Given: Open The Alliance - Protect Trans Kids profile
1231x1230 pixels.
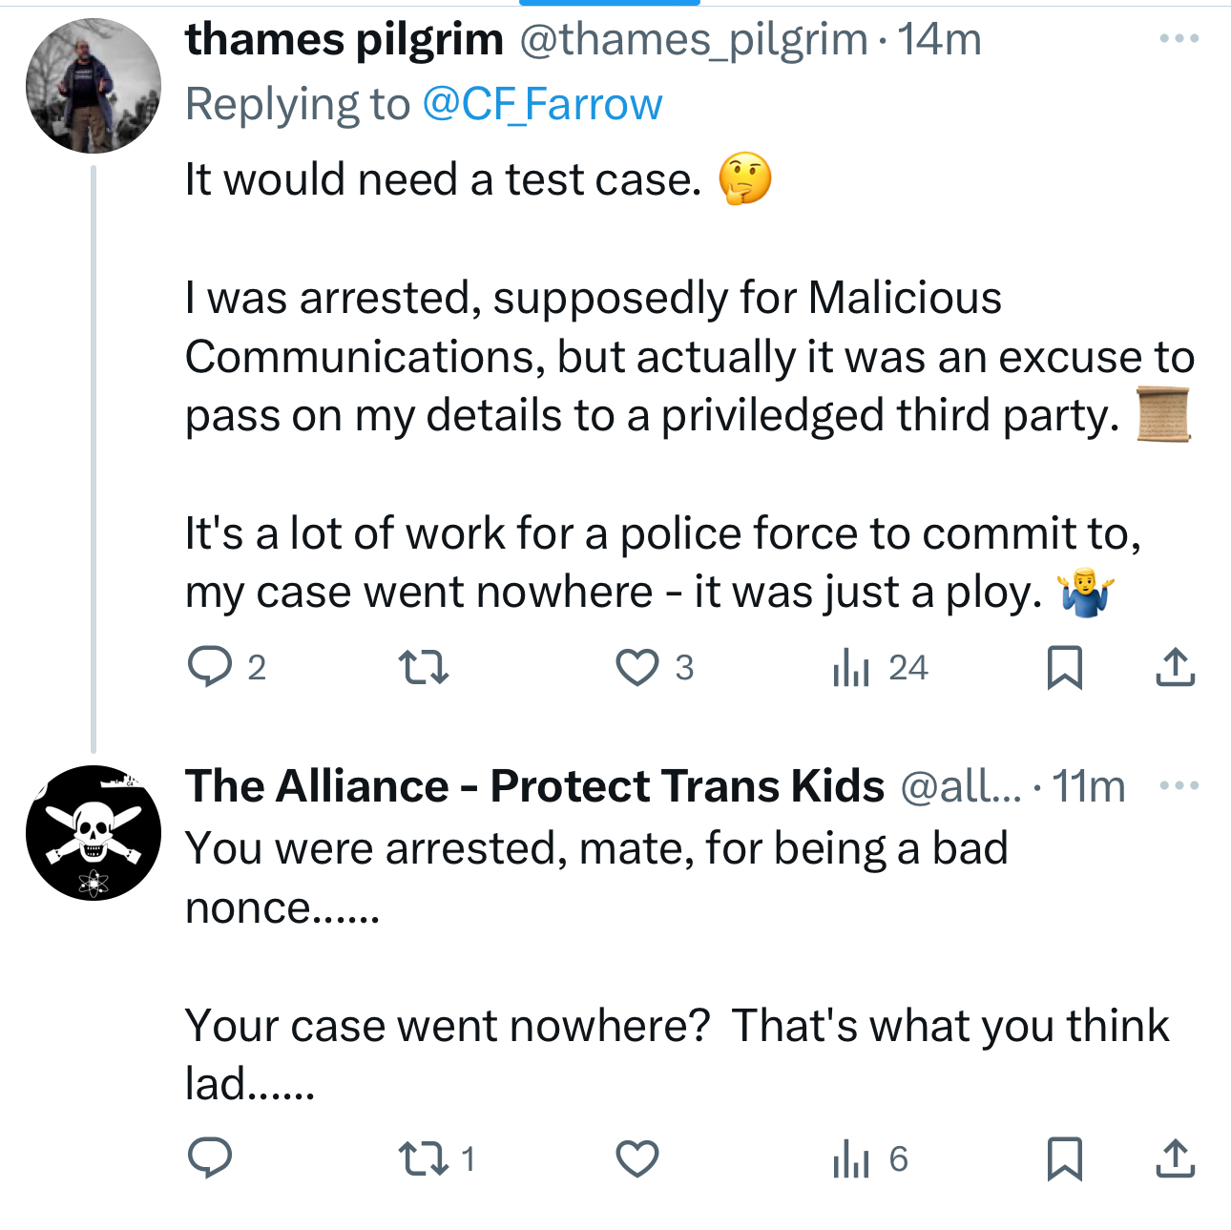Looking at the screenshot, I should tap(534, 786).
